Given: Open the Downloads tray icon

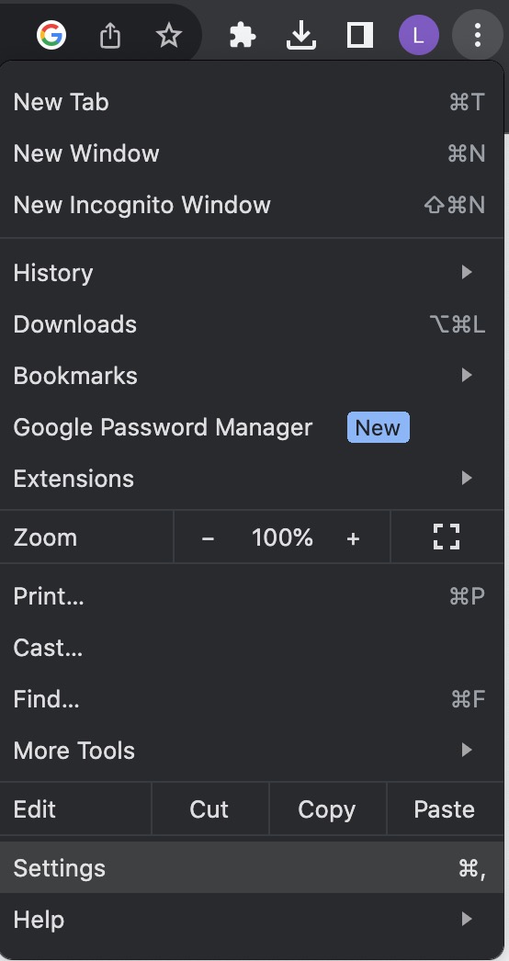Looking at the screenshot, I should 301,36.
